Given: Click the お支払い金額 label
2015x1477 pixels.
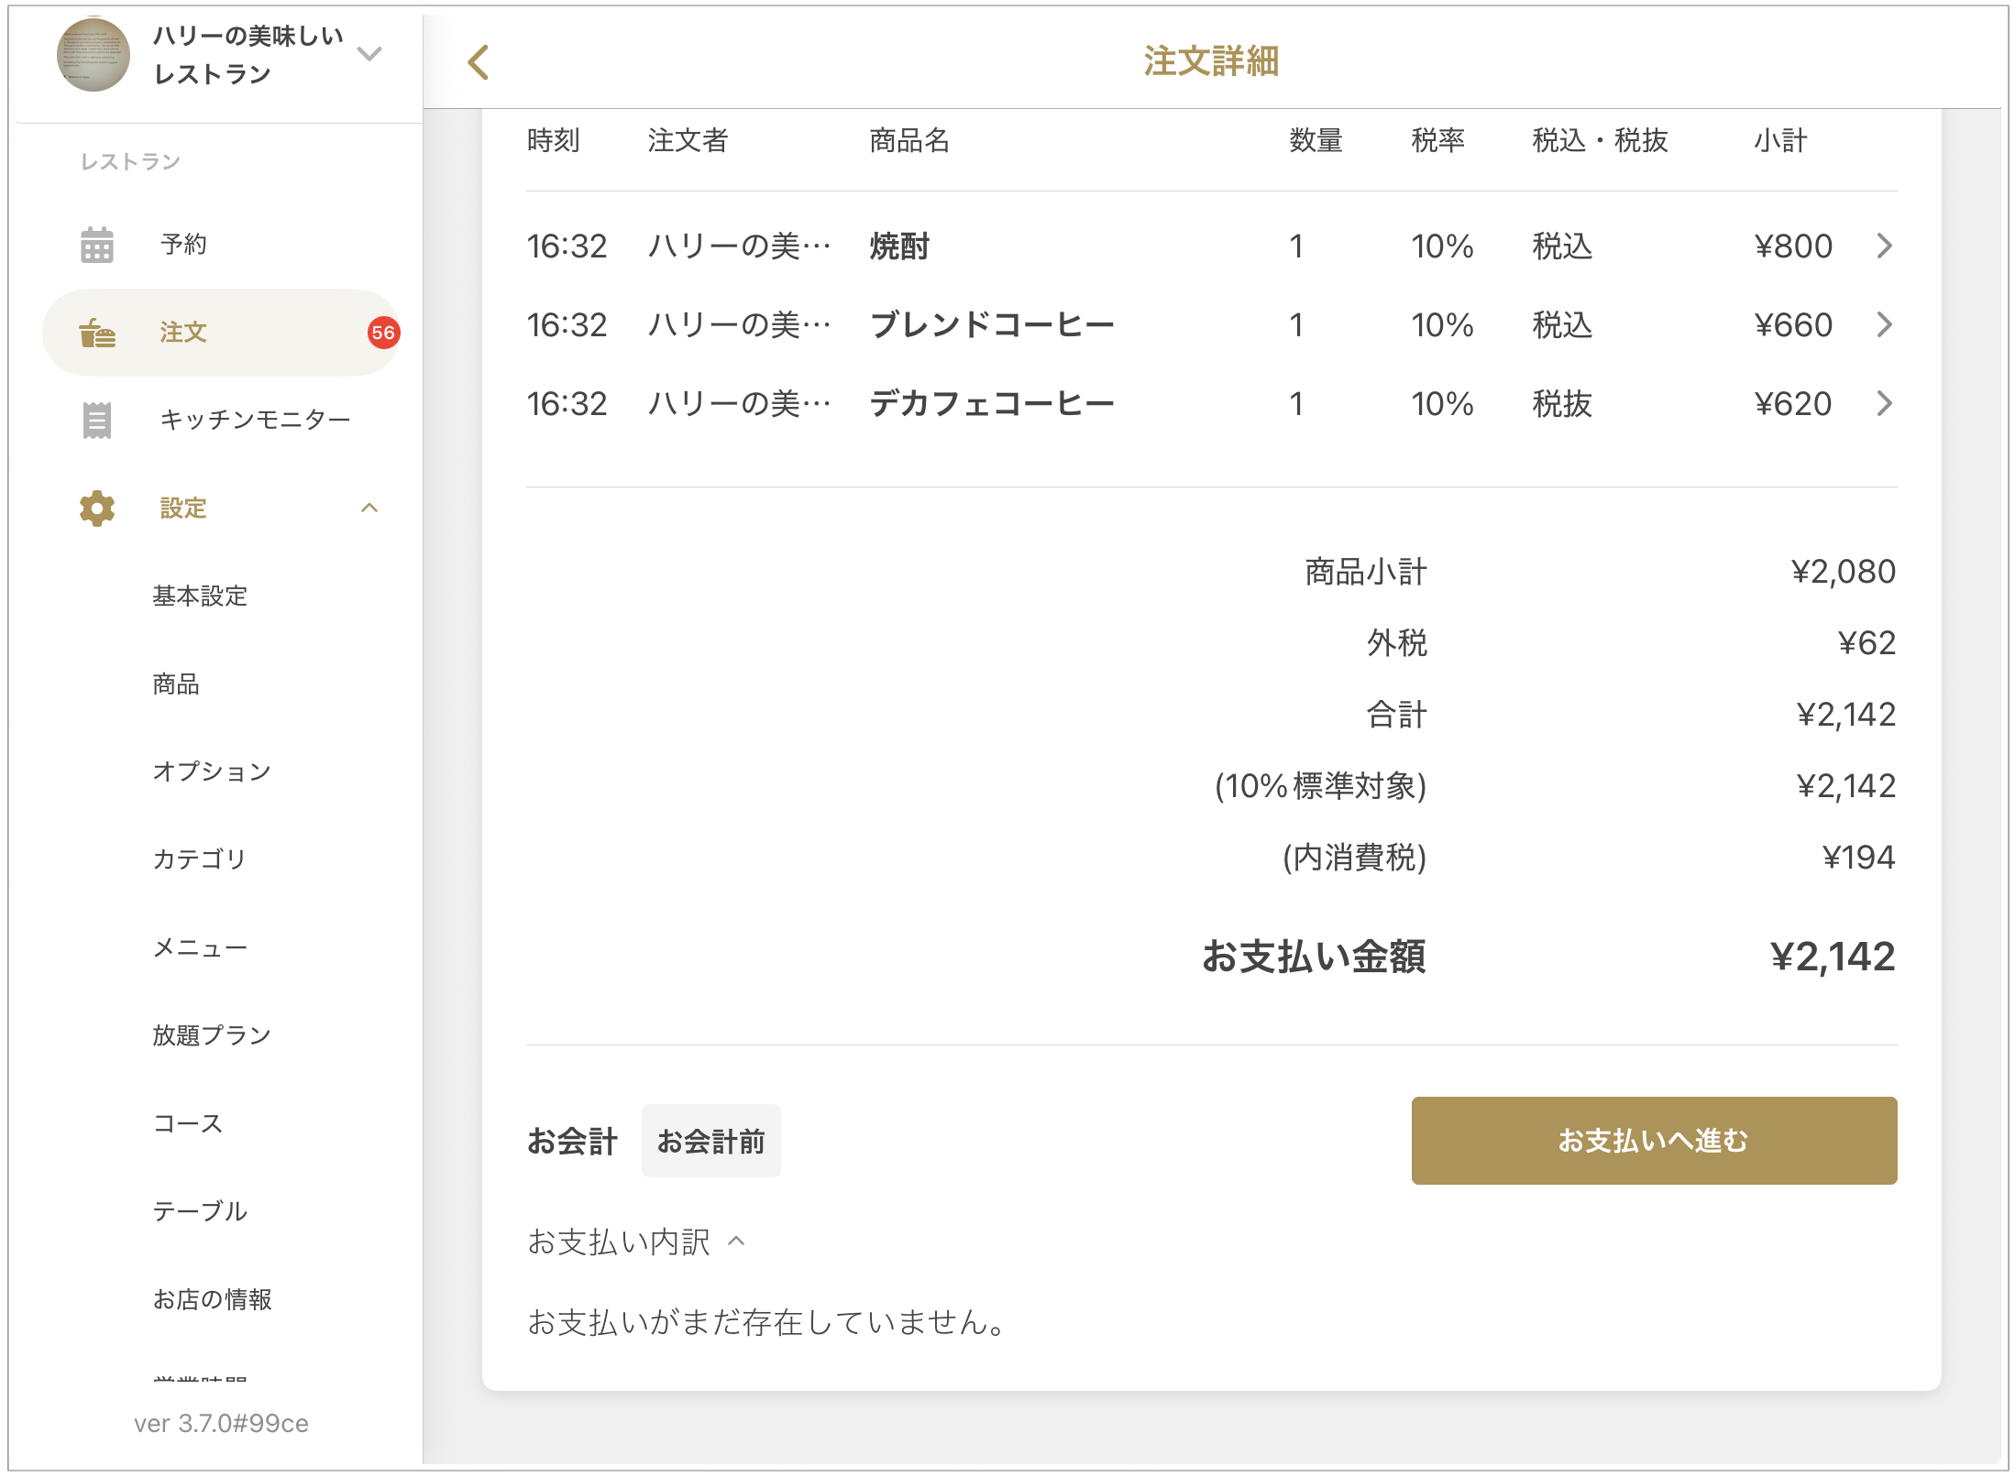Looking at the screenshot, I should pos(1314,957).
